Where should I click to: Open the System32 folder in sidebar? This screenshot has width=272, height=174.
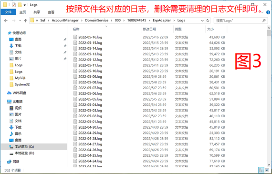[22, 84]
